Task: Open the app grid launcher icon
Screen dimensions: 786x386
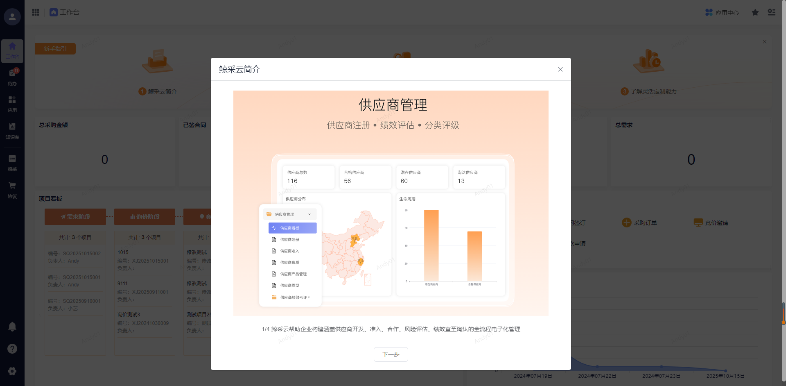Action: [36, 12]
